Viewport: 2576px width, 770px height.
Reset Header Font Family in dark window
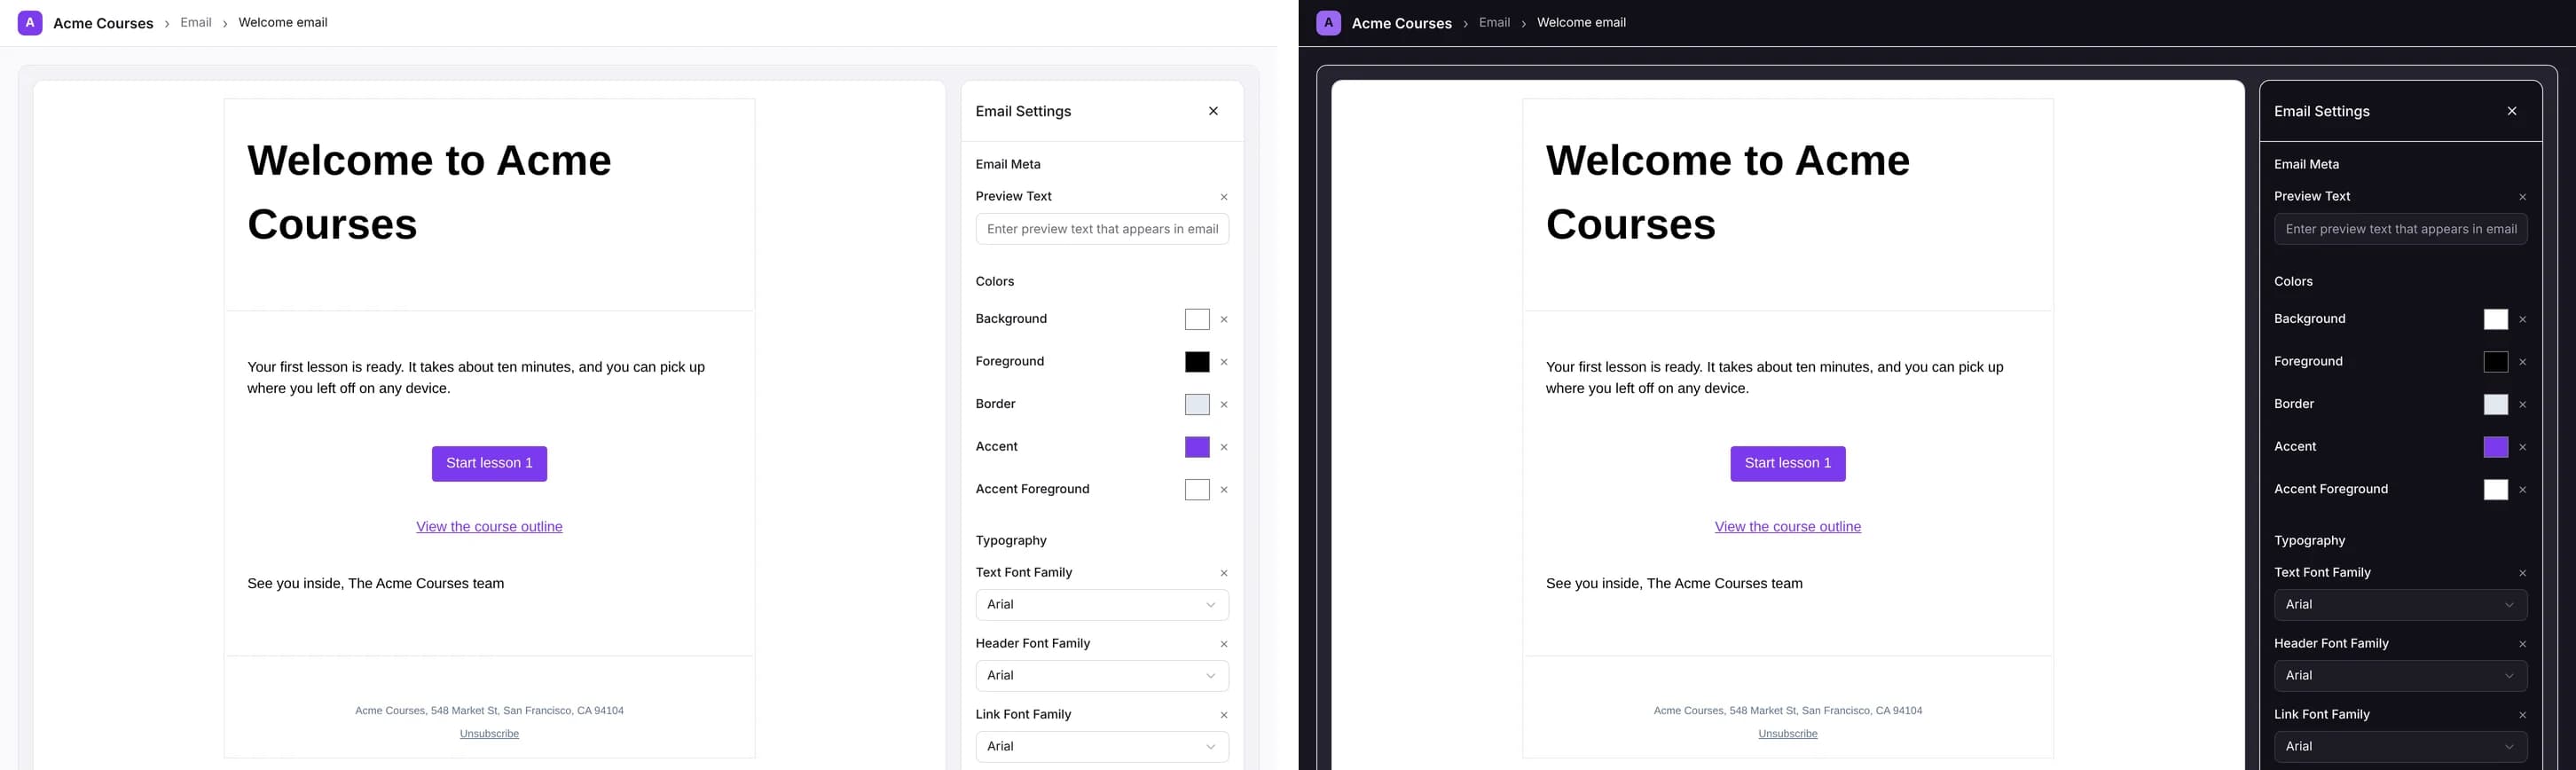(x=2523, y=644)
